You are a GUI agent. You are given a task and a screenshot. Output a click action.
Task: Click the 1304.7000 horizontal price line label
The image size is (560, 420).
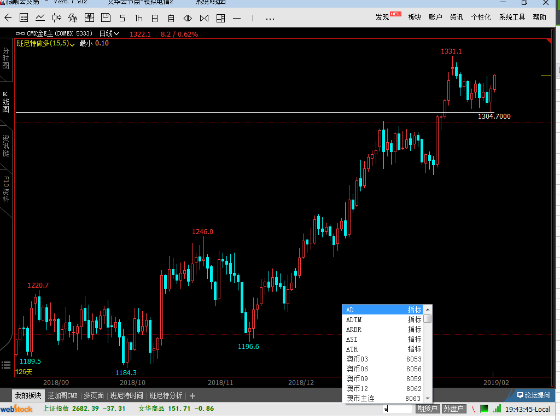pos(494,116)
